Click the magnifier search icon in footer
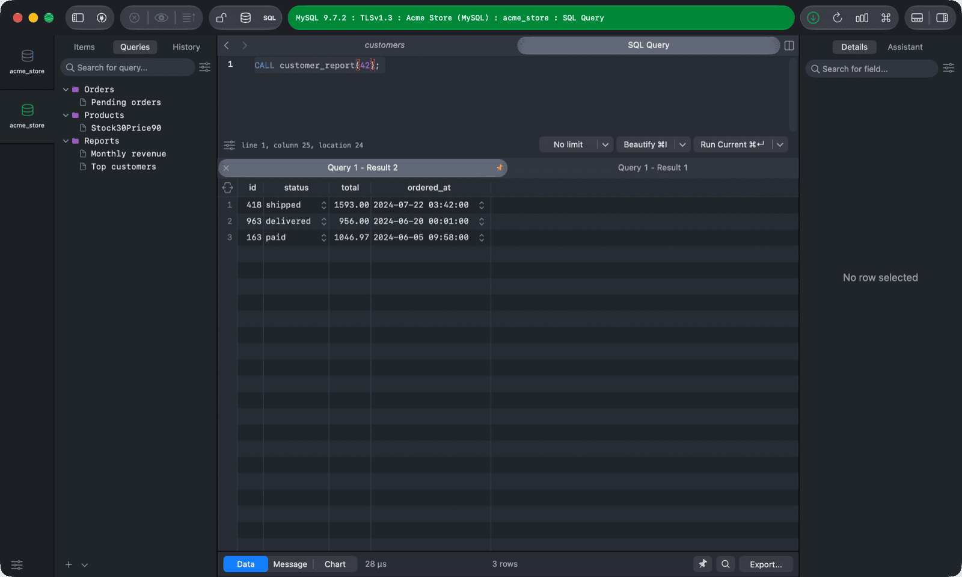962x577 pixels. (726, 564)
